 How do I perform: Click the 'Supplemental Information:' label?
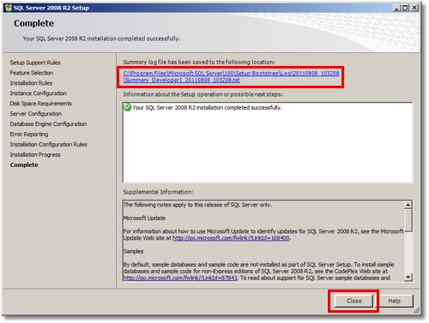click(x=158, y=192)
